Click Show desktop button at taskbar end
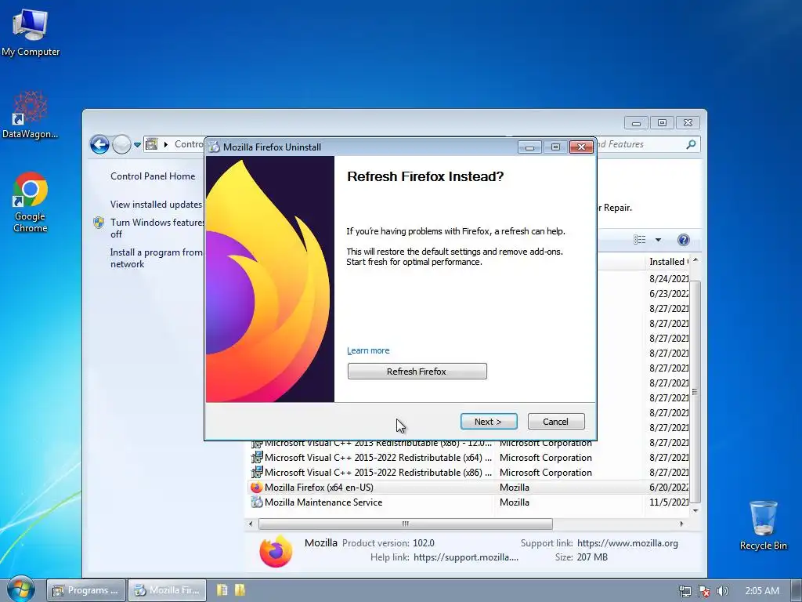This screenshot has height=602, width=802. pos(796,590)
